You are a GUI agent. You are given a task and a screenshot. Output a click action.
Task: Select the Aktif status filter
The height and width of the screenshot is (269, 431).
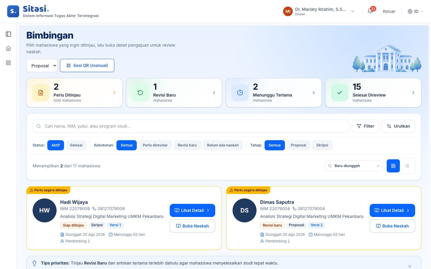(56, 145)
